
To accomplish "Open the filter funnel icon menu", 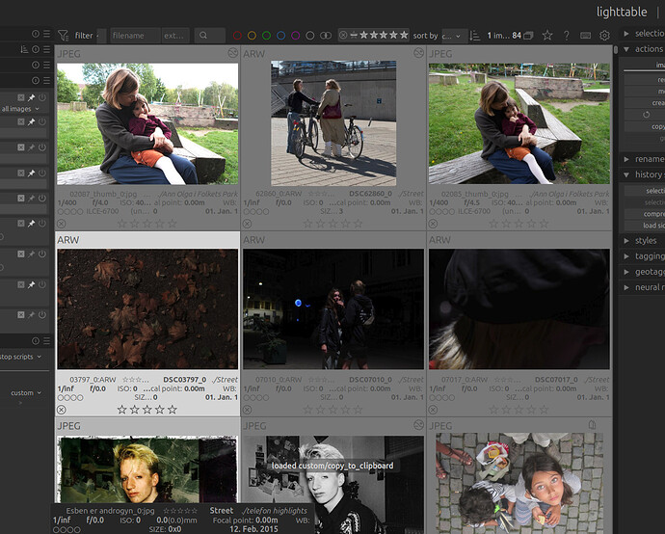I will coord(64,36).
